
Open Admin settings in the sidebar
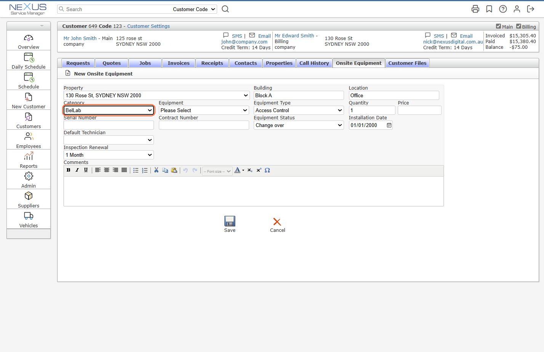coord(29,180)
